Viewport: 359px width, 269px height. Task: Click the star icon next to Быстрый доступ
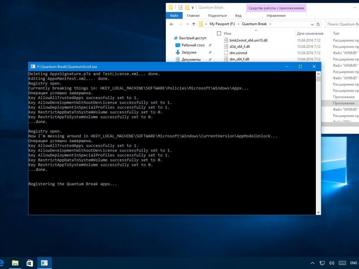[x=176, y=38]
